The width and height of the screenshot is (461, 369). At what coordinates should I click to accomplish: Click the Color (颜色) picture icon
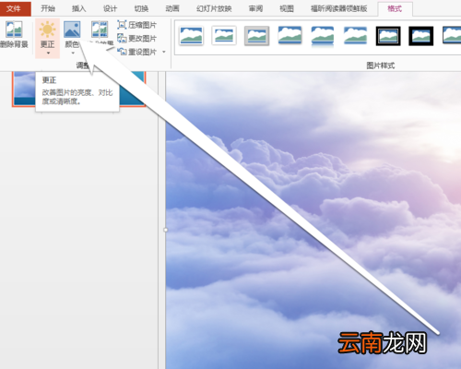tap(72, 30)
